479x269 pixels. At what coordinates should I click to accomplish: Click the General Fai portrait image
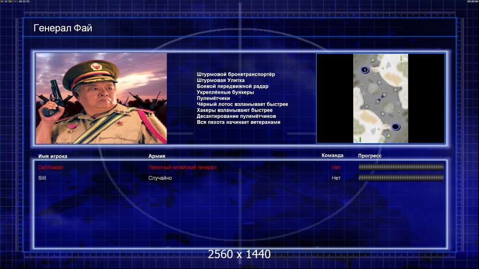tap(102, 98)
